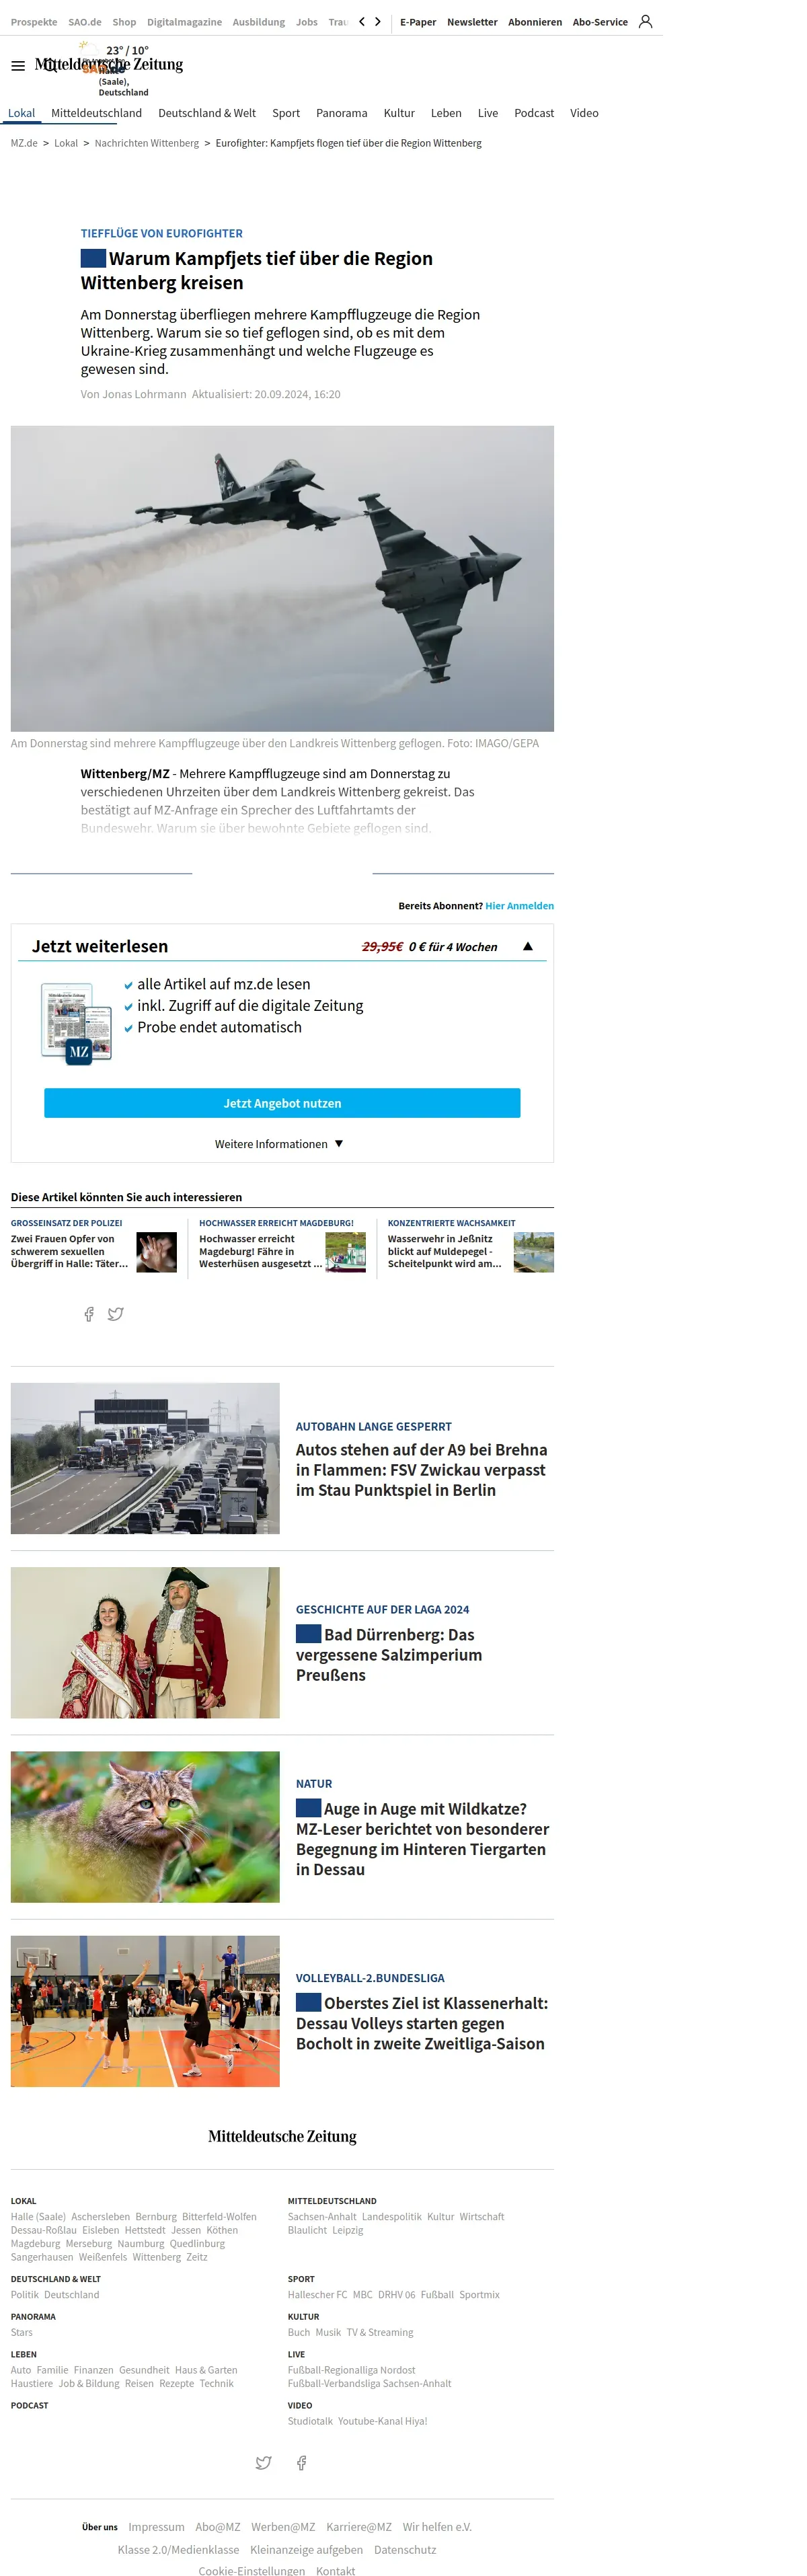Open the wildcat article photo
807x2576 pixels.
point(145,1827)
